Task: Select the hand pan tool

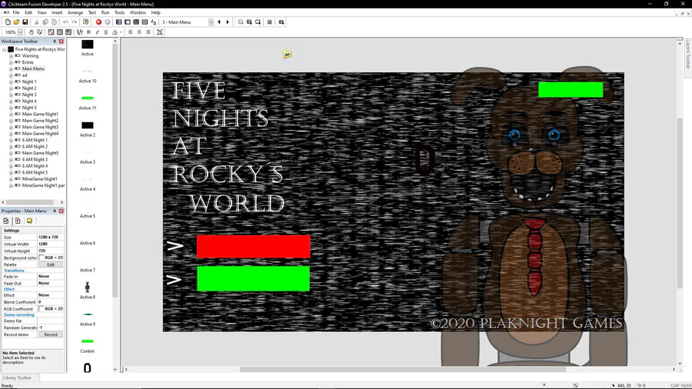Action: pyautogui.click(x=31, y=32)
